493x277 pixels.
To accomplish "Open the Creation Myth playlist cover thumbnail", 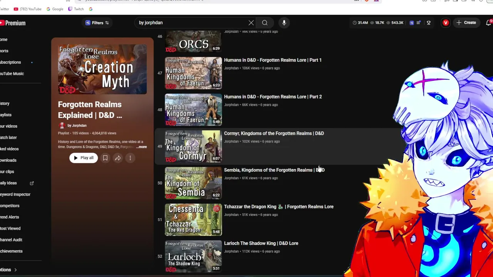I will pyautogui.click(x=102, y=69).
